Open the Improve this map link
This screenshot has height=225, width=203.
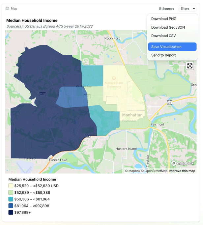182,171
